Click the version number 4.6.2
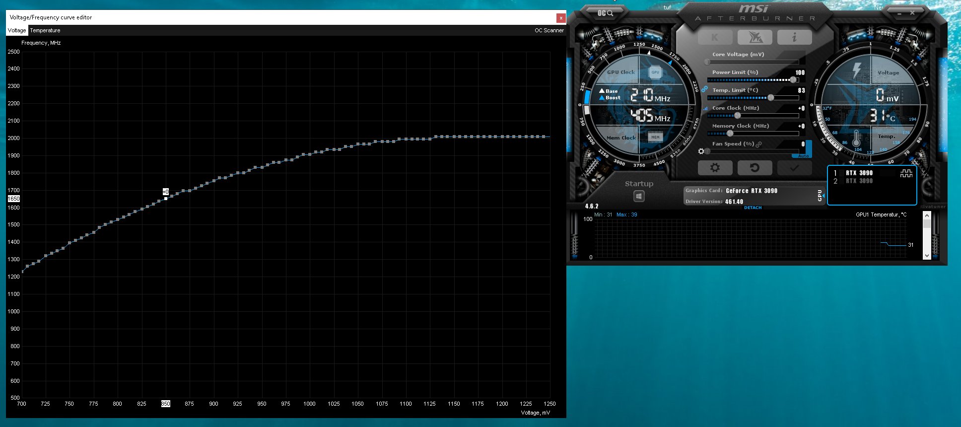 click(592, 206)
